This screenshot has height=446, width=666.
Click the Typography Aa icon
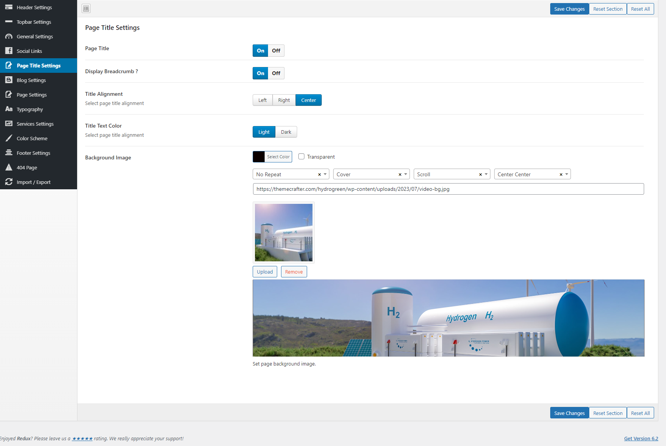(x=9, y=109)
